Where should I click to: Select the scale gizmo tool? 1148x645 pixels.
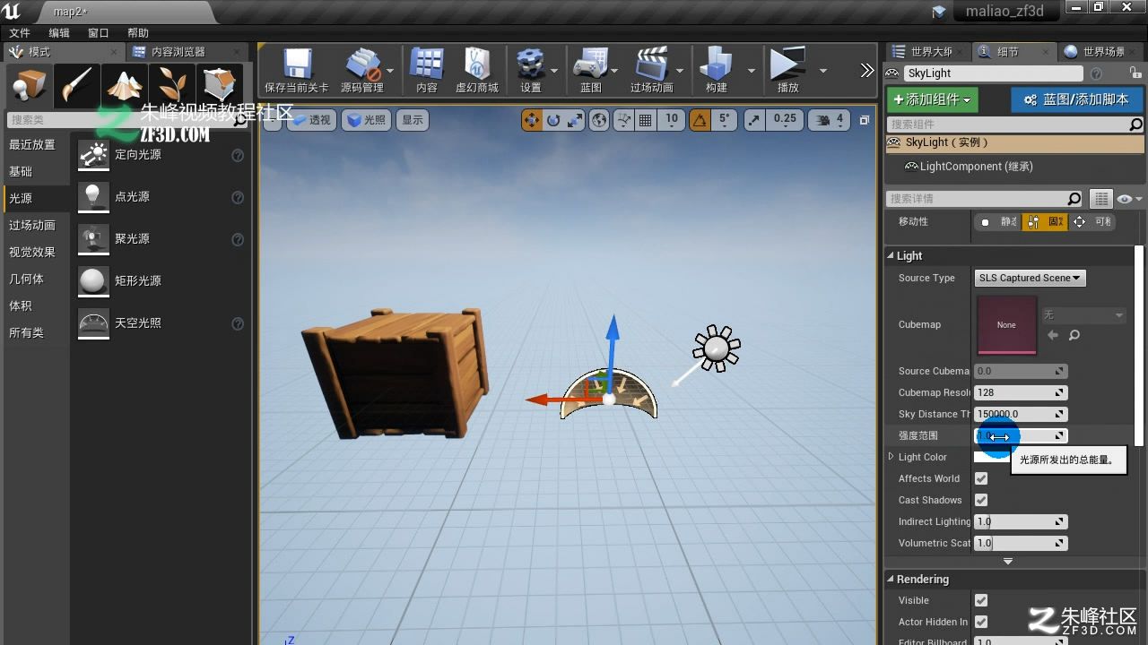pos(575,120)
